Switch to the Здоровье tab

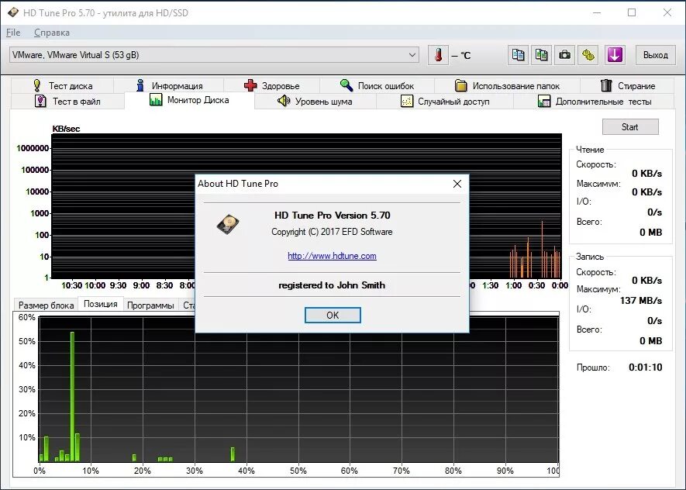pyautogui.click(x=272, y=86)
